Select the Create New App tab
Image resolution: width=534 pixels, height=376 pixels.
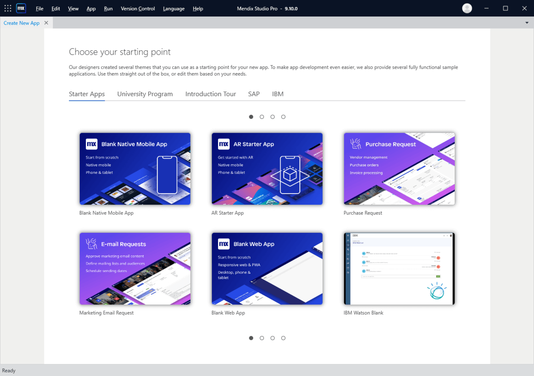21,23
